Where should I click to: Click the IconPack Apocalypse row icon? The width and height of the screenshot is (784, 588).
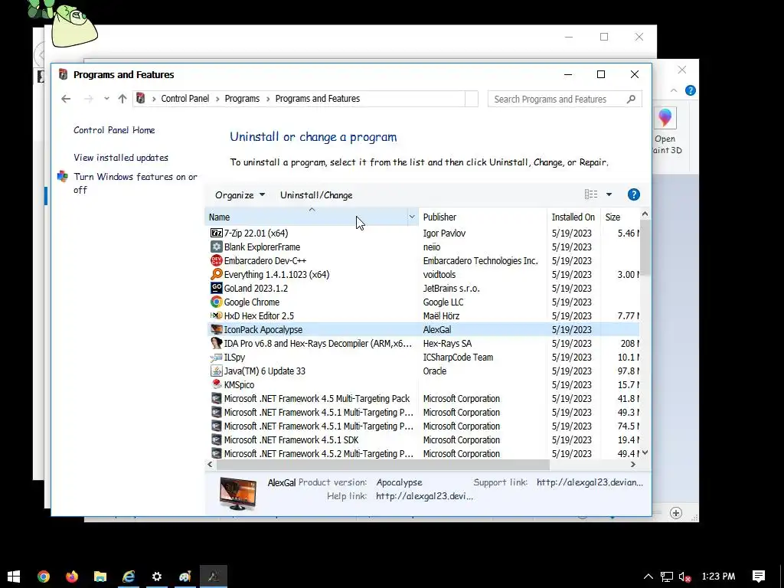pyautogui.click(x=216, y=329)
